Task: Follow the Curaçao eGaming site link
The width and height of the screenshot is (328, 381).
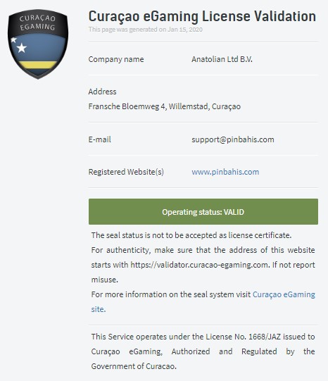Action: pyautogui.click(x=284, y=294)
